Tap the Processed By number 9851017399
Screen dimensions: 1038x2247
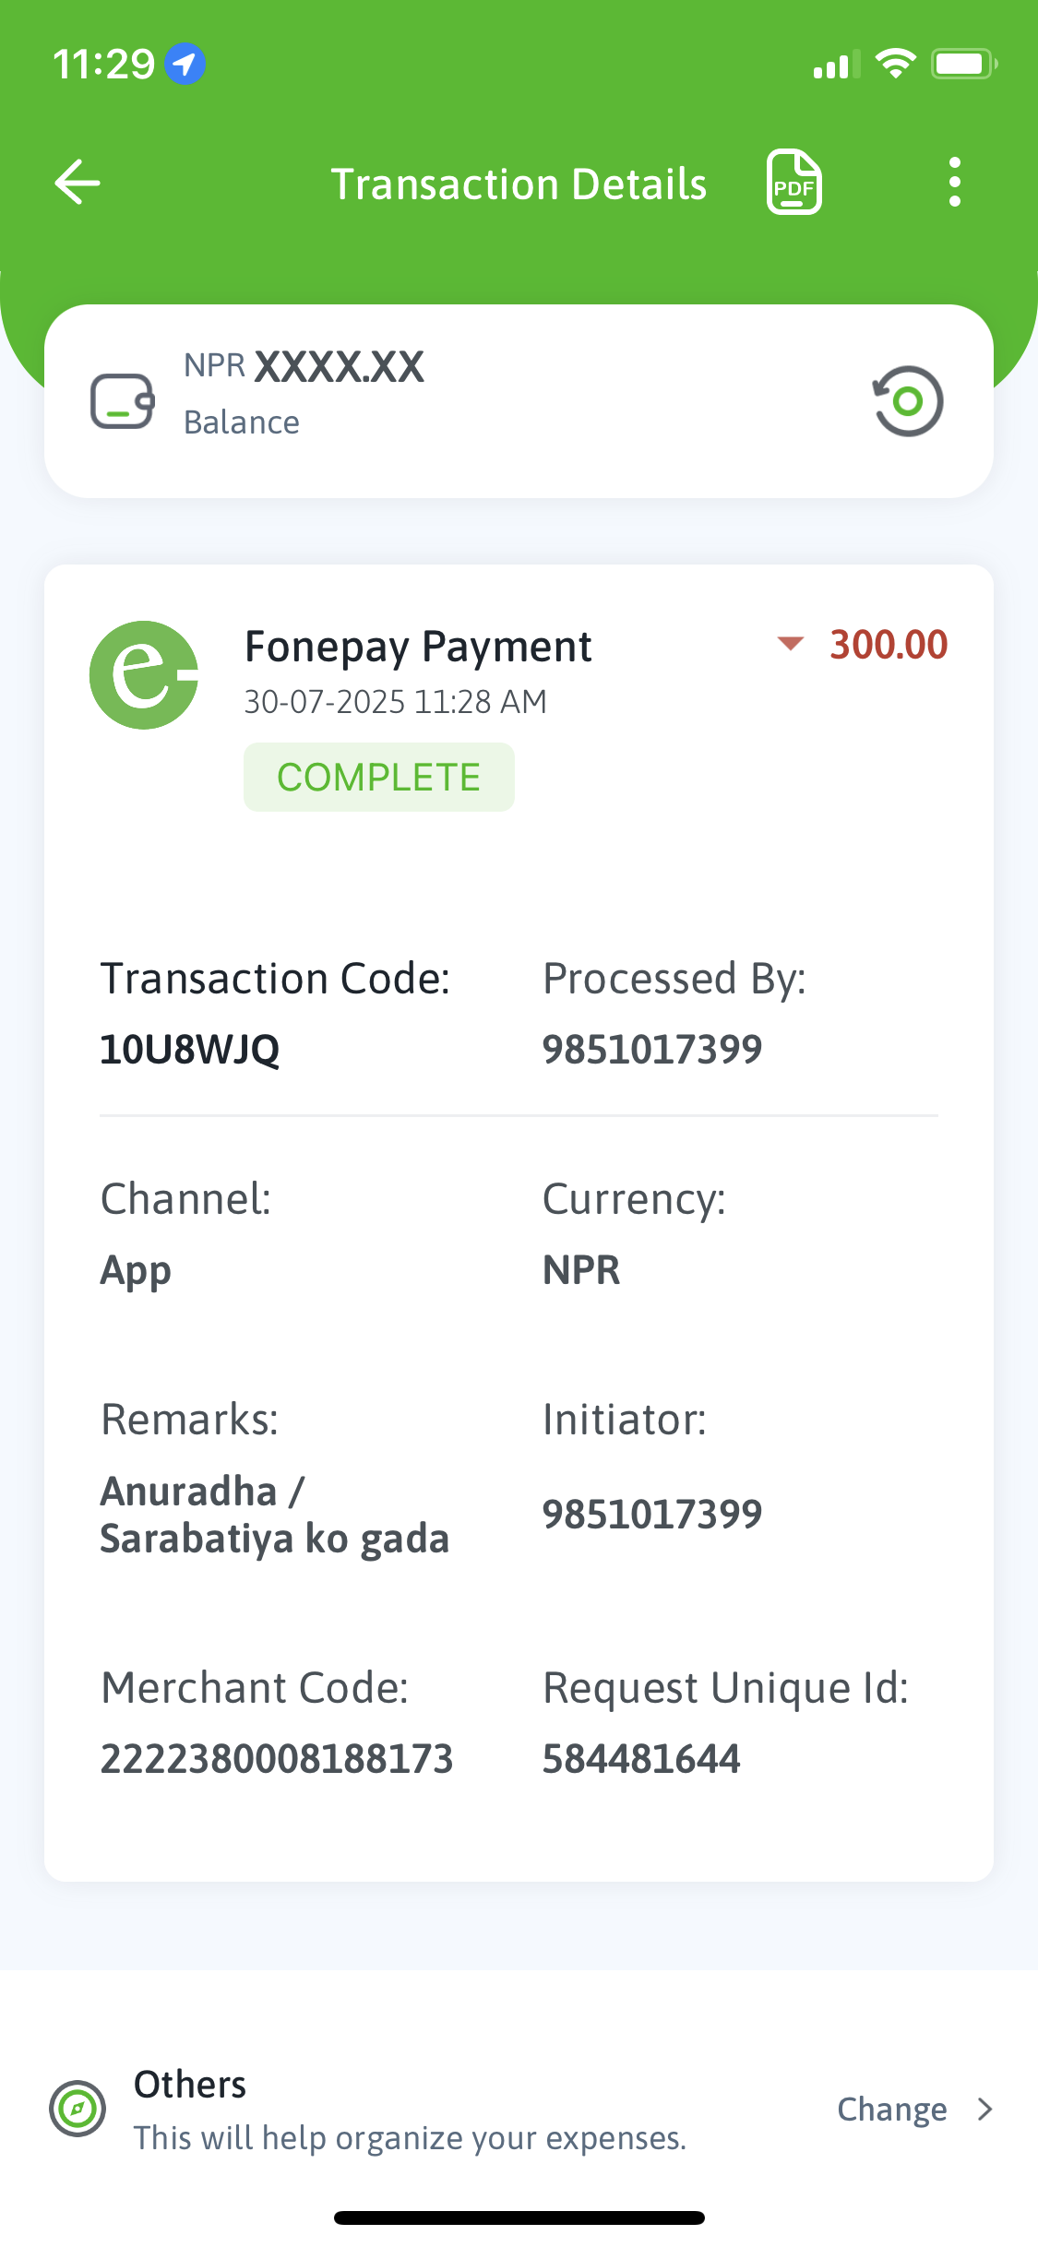(651, 1050)
